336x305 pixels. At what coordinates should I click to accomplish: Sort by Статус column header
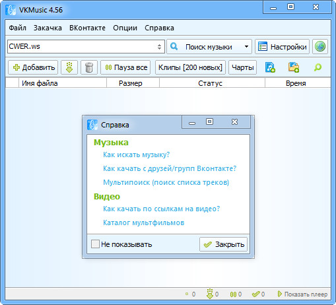click(212, 83)
